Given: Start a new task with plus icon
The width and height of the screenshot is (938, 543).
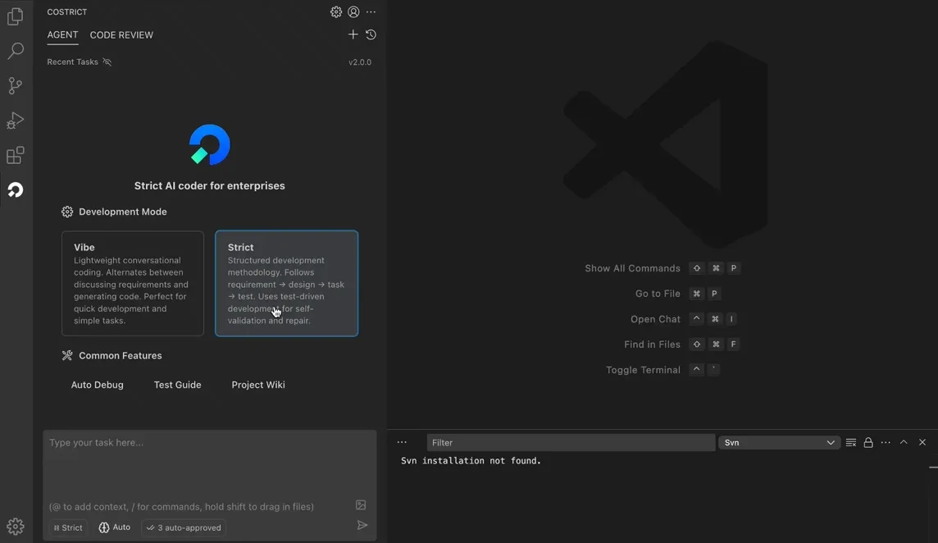Looking at the screenshot, I should click(x=353, y=34).
